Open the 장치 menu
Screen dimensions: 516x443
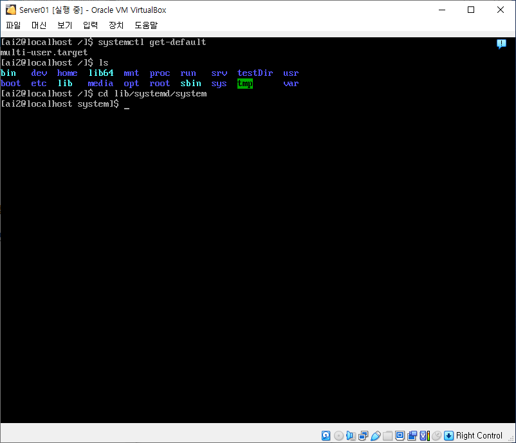coord(116,25)
